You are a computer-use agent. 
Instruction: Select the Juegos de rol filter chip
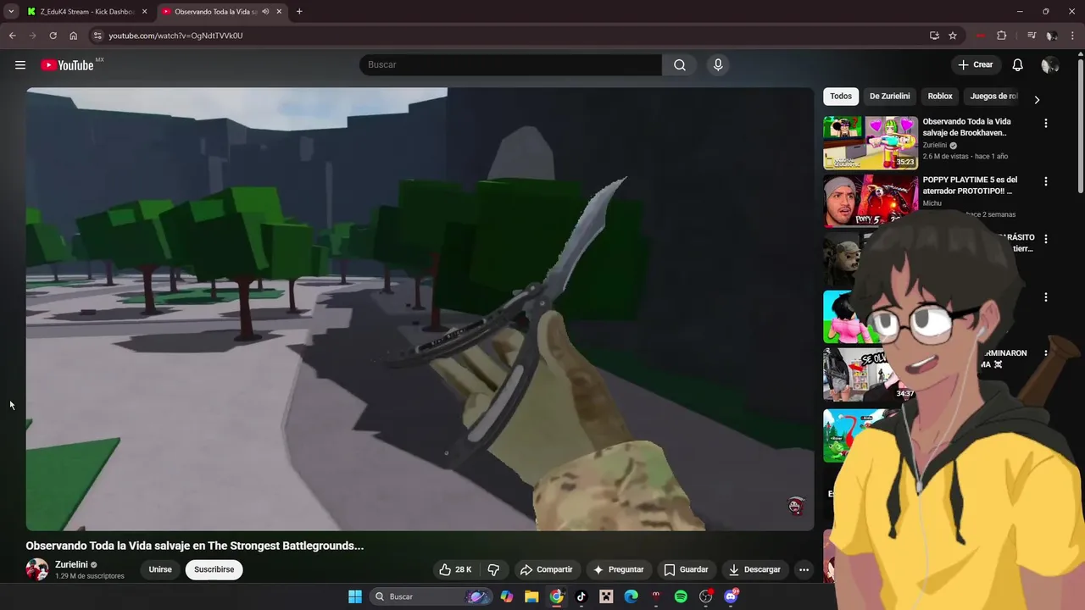click(993, 97)
